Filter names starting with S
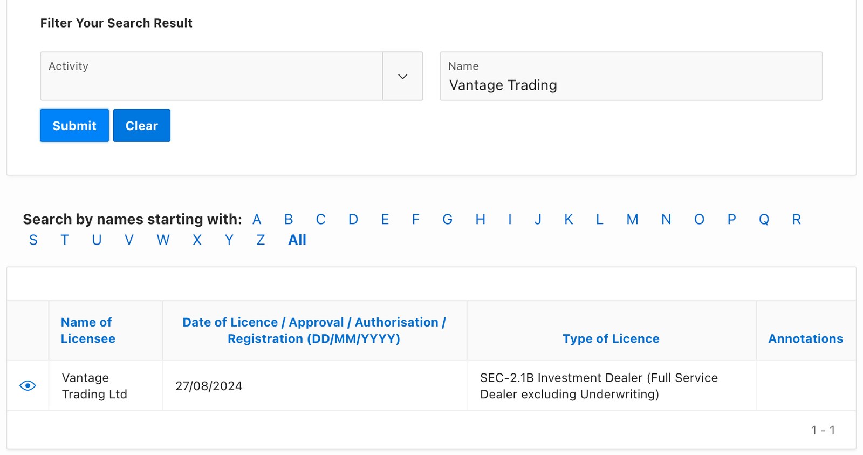 click(x=33, y=240)
